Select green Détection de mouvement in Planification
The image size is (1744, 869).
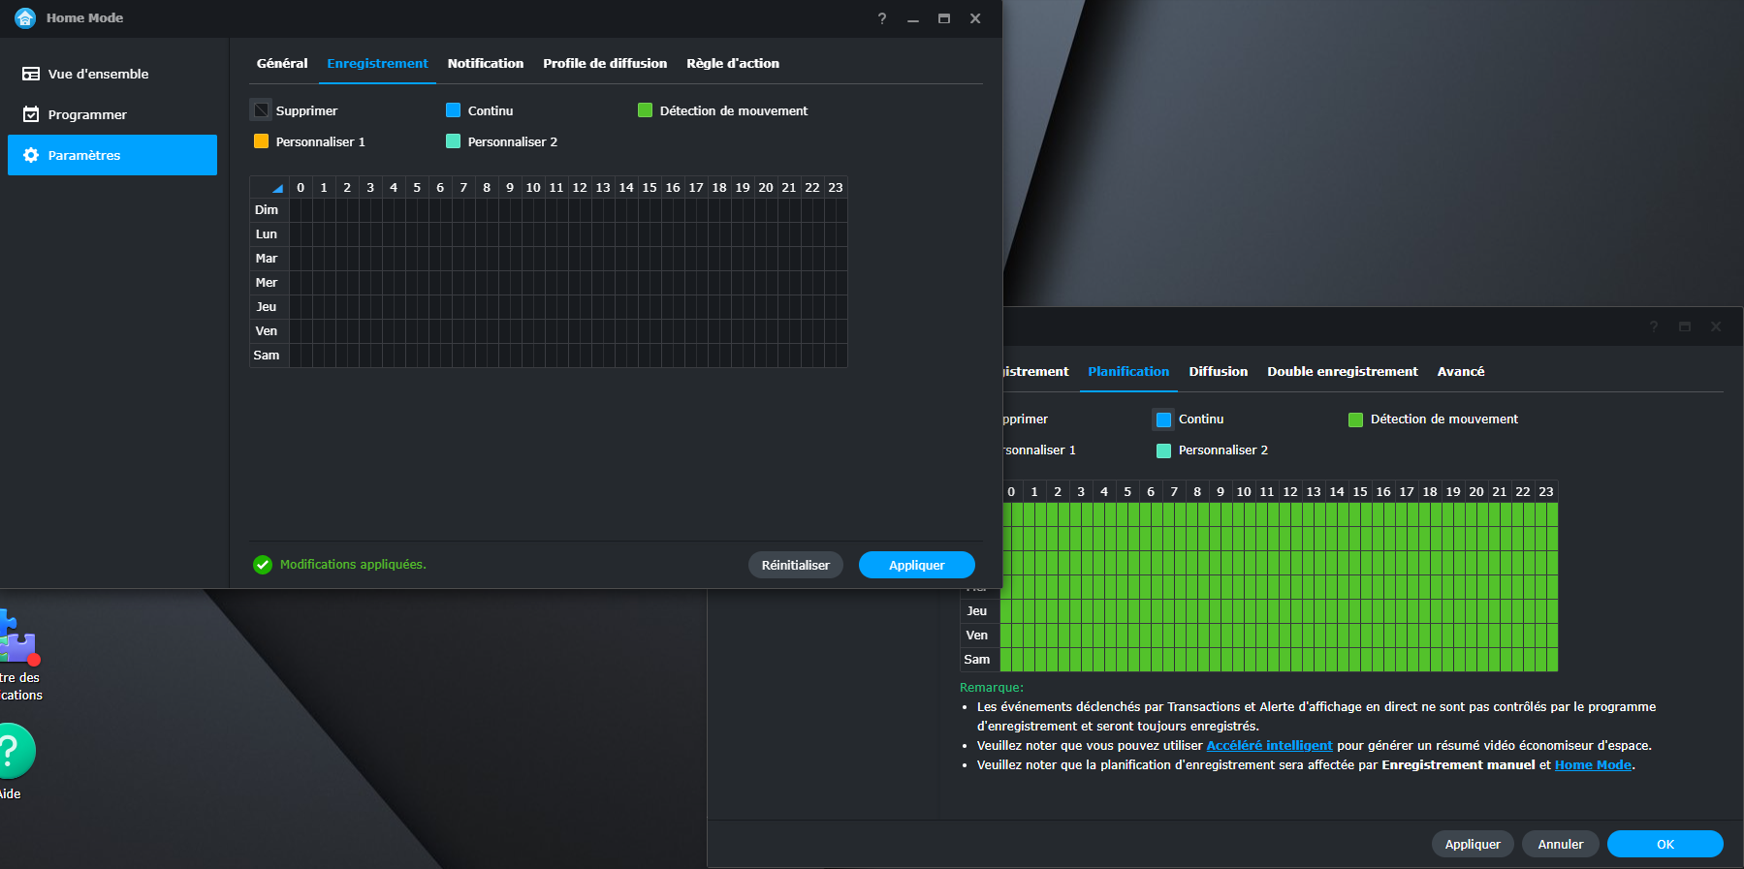click(1355, 419)
